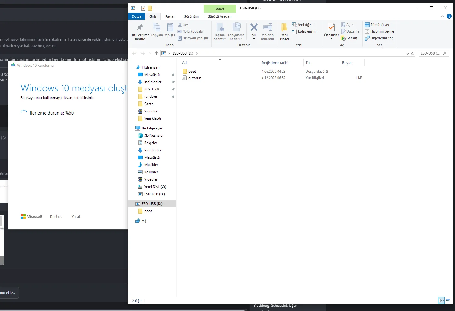Open Explorer Help question mark
Screen dimensions: 455x311
tap(449, 16)
